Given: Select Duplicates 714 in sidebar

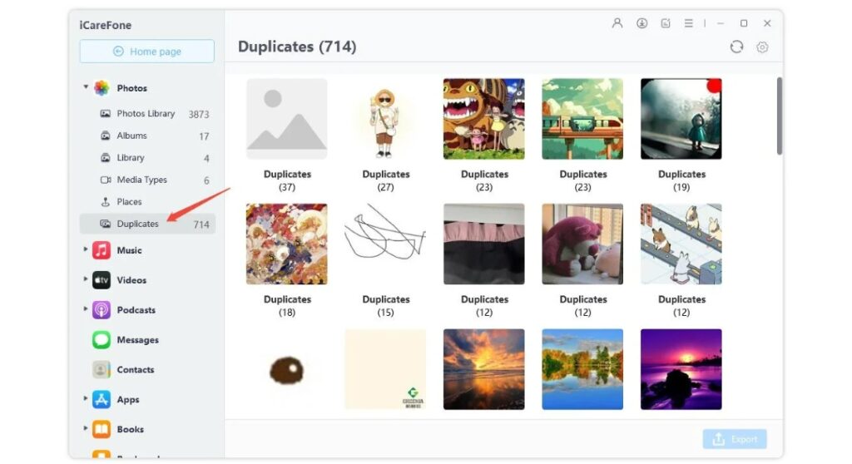Looking at the screenshot, I should click(x=147, y=224).
